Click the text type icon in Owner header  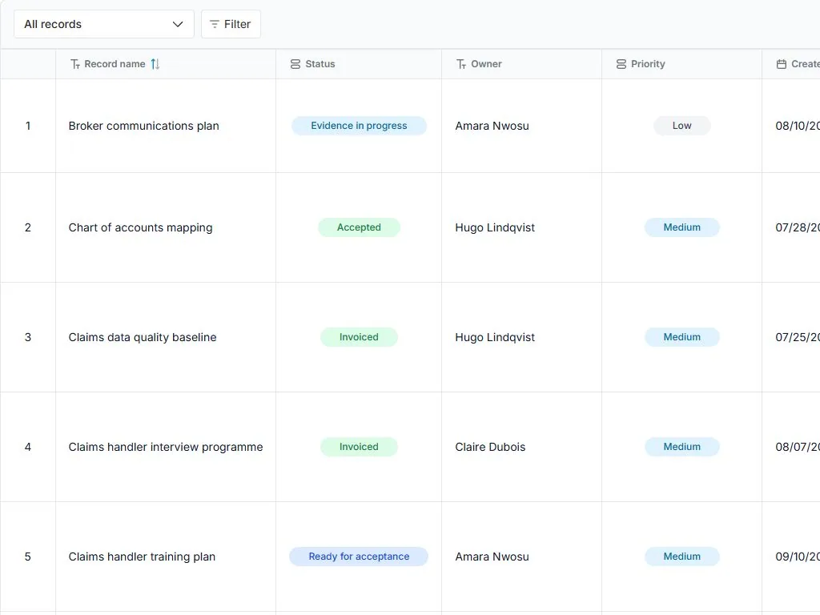[x=461, y=64]
